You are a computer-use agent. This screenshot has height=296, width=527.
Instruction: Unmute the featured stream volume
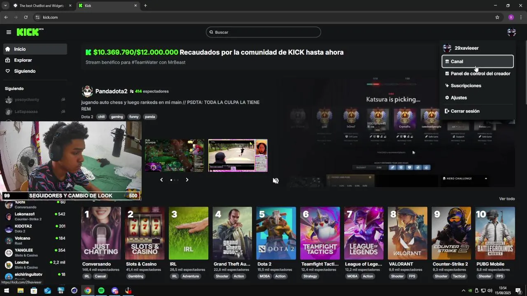pos(275,180)
